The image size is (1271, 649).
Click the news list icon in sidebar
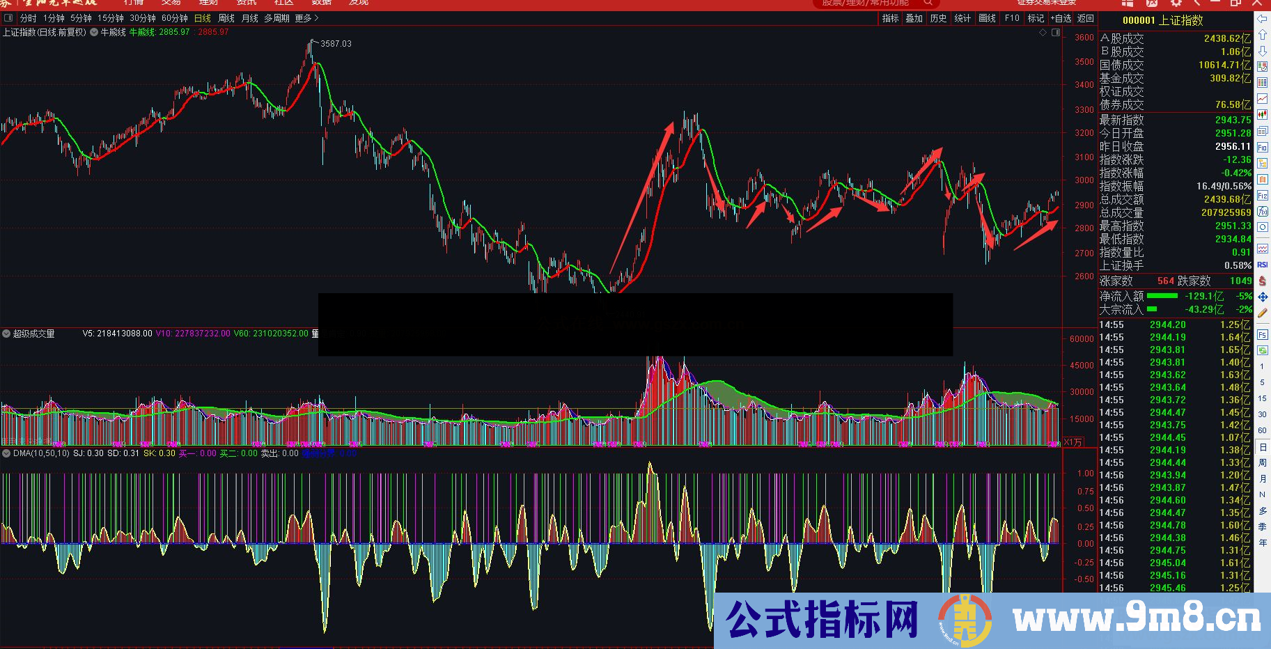click(1263, 131)
